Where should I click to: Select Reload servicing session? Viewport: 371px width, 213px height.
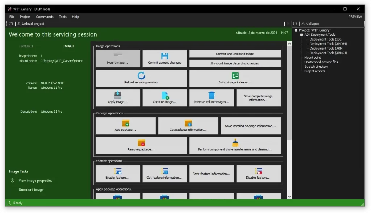(x=141, y=78)
